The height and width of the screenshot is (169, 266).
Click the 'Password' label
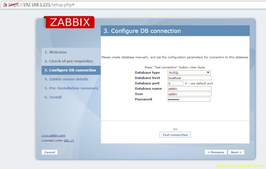[143, 99]
